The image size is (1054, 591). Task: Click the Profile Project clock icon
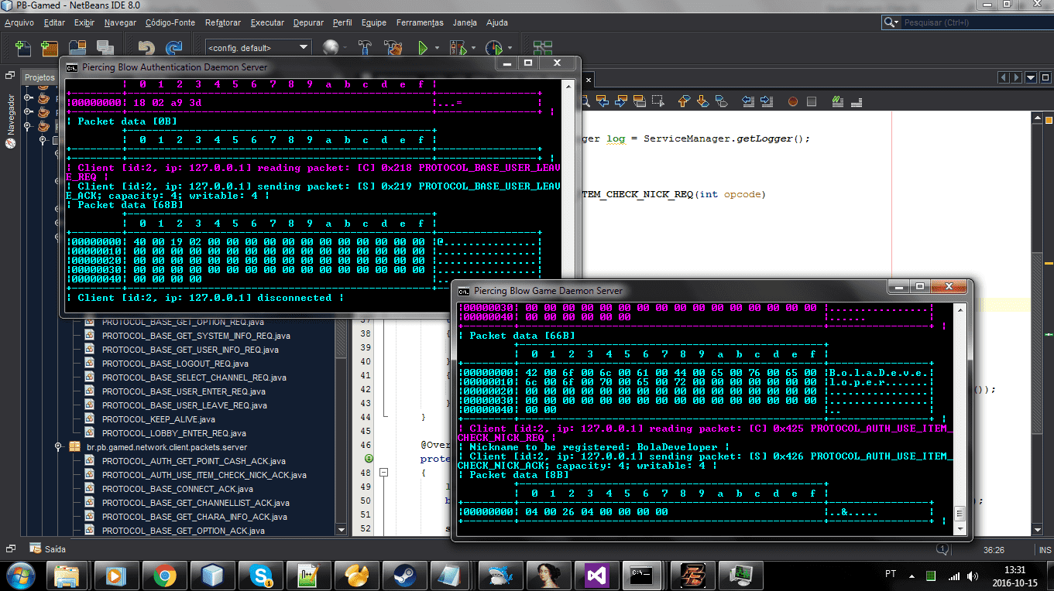click(x=494, y=48)
